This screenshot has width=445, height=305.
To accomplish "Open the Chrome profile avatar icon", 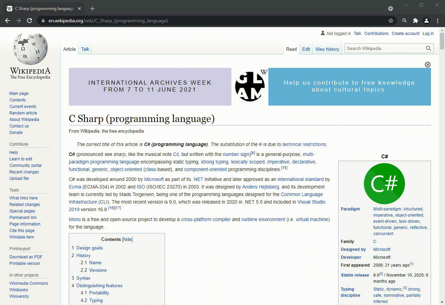I will [427, 21].
